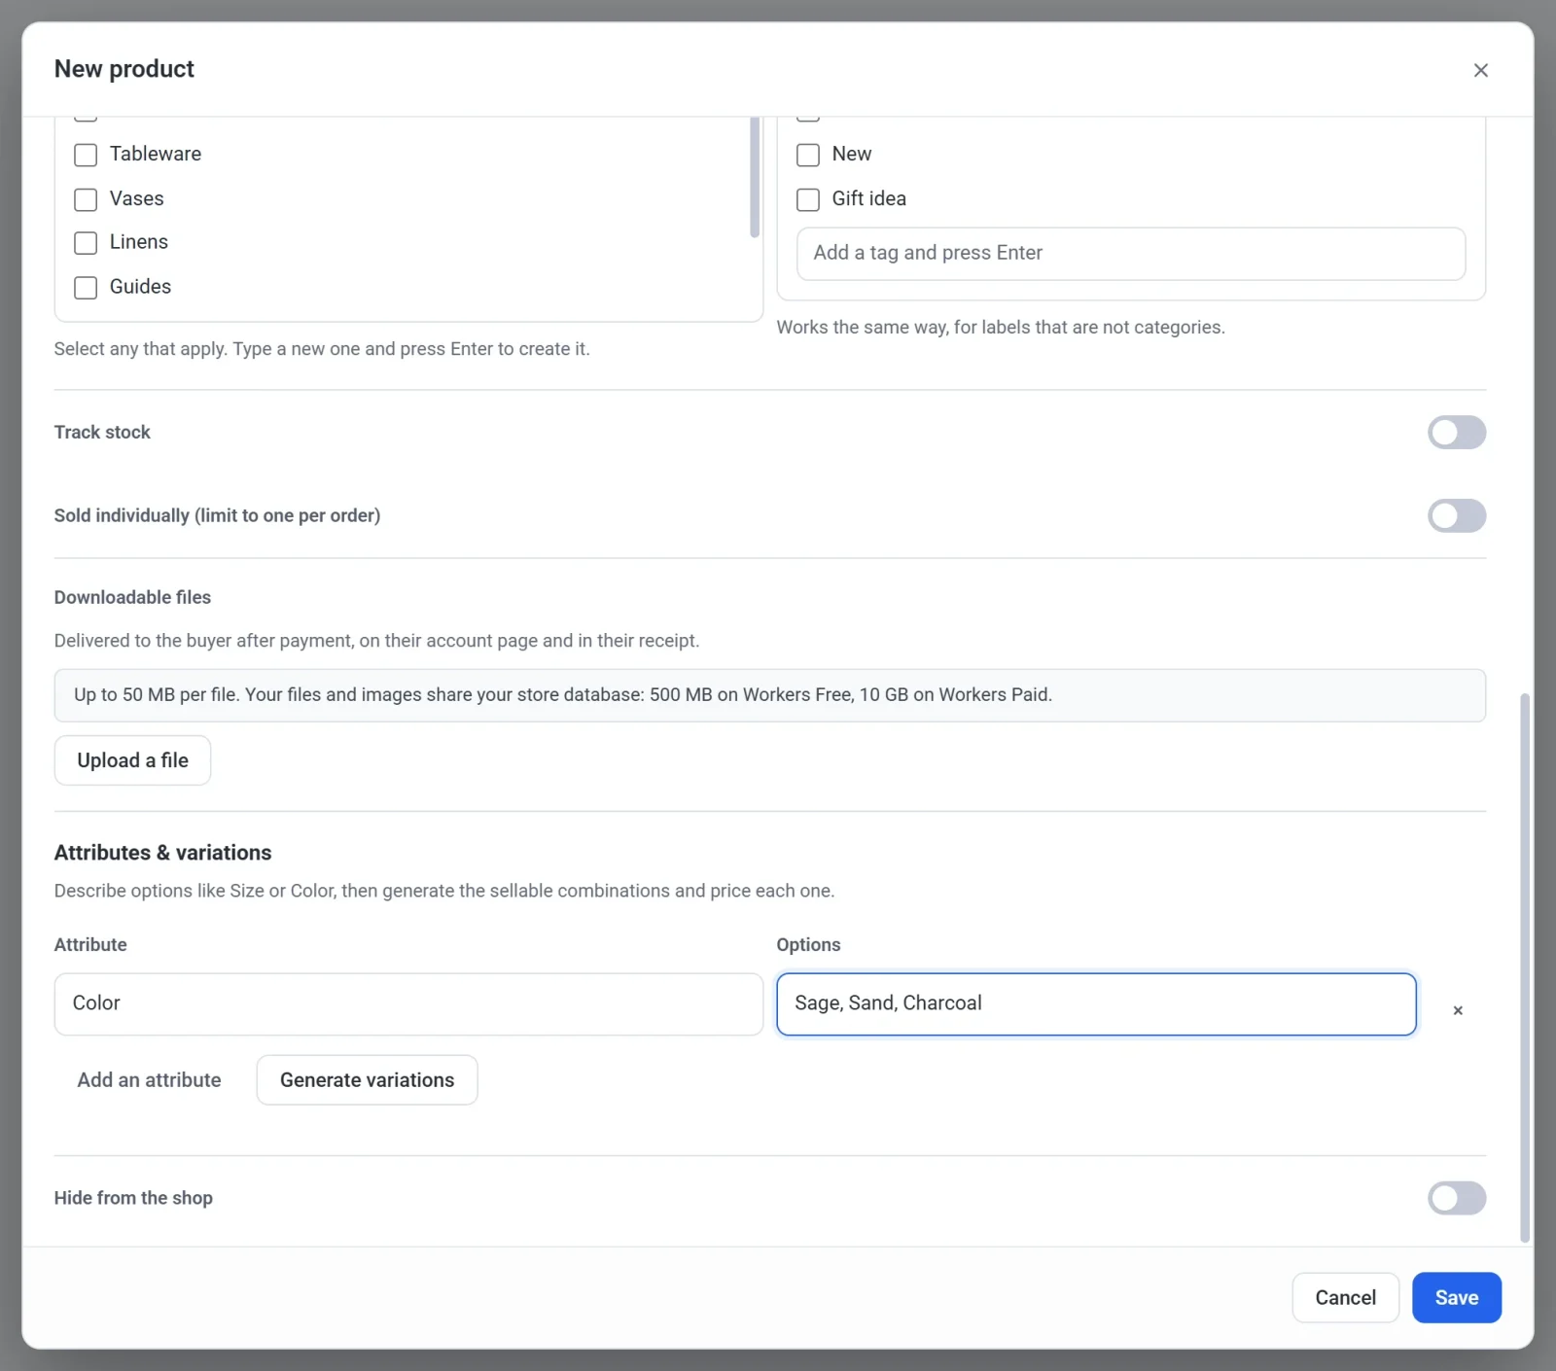Edit the Color attribute name field
The image size is (1556, 1371).
[x=408, y=1003]
